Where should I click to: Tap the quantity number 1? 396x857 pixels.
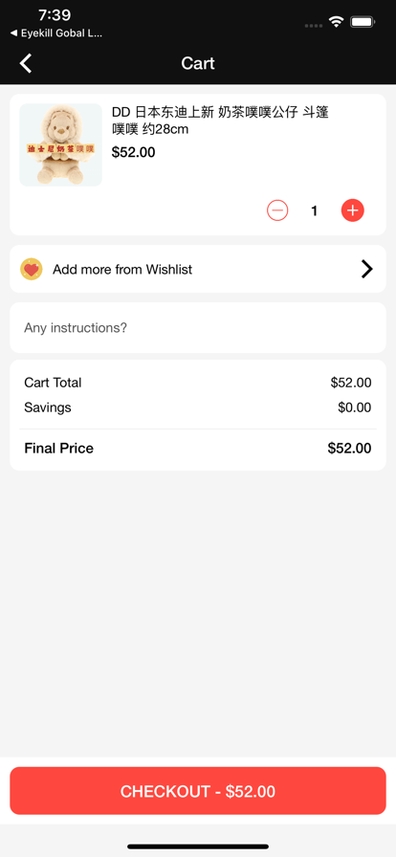coord(315,211)
